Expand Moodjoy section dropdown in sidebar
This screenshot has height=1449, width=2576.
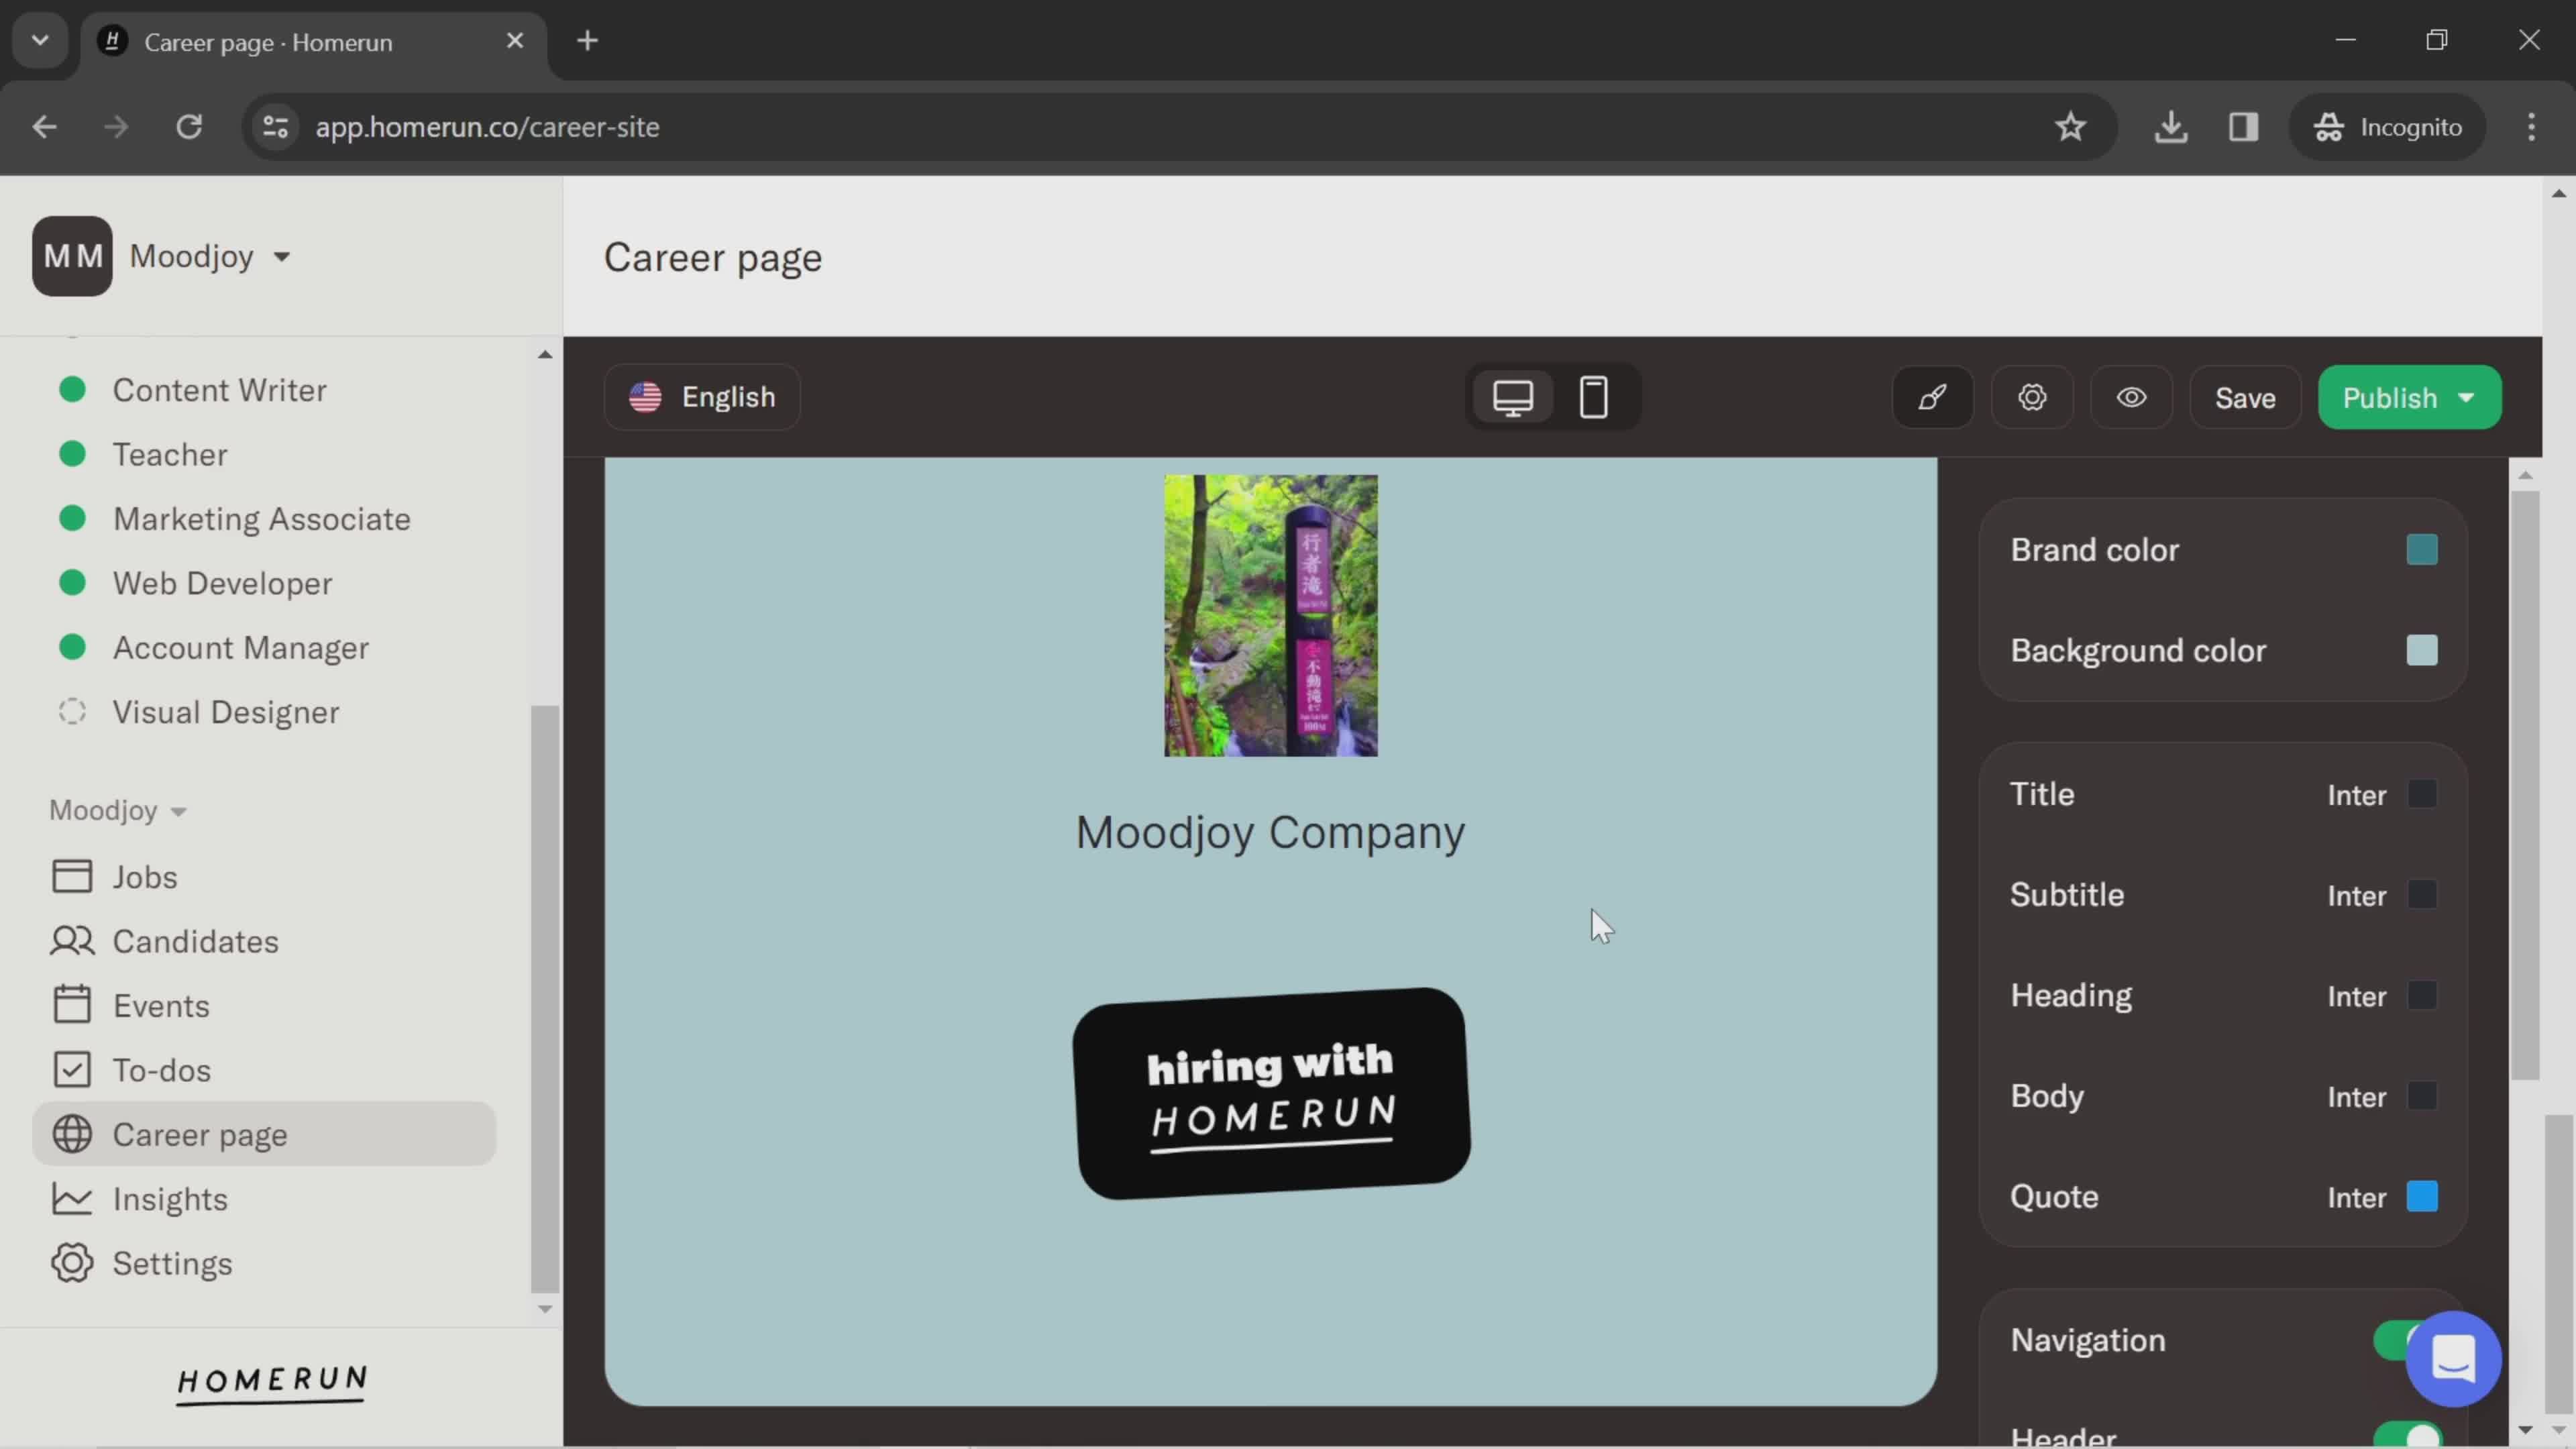coord(178,811)
